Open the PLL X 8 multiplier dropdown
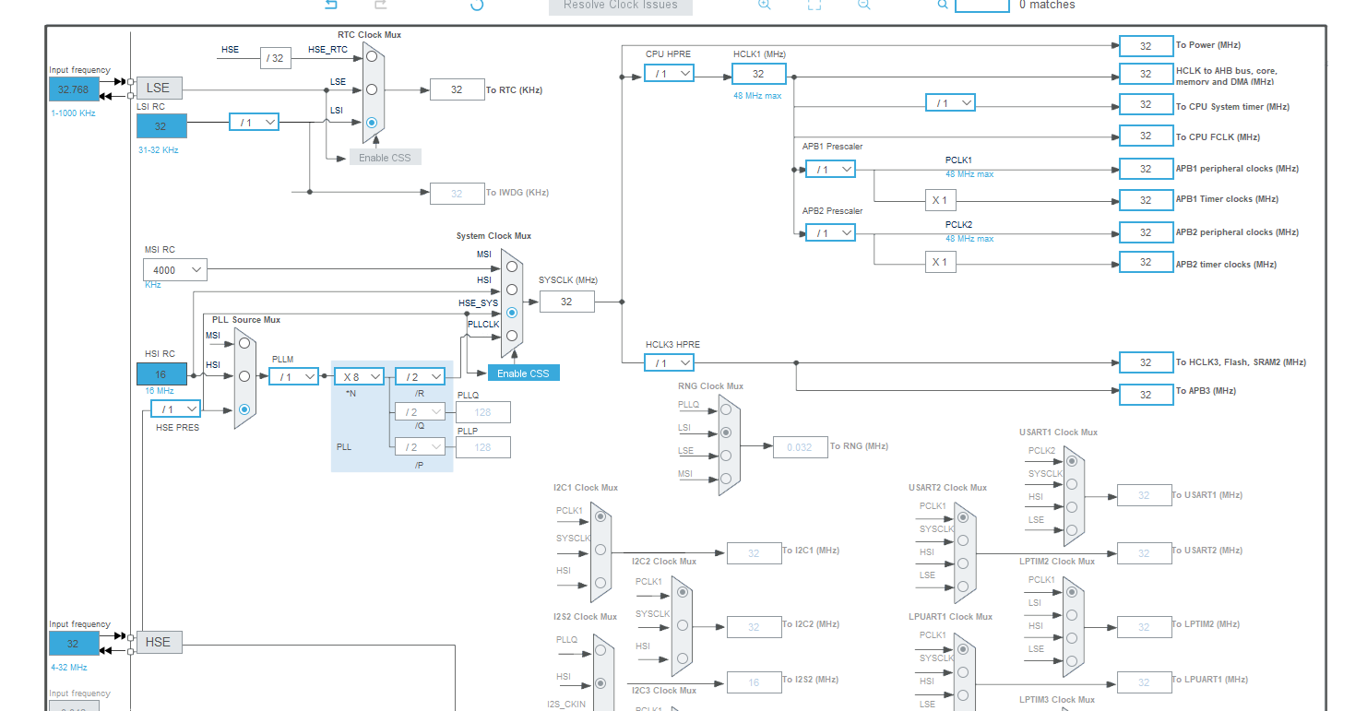This screenshot has height=711, width=1355. pos(359,376)
